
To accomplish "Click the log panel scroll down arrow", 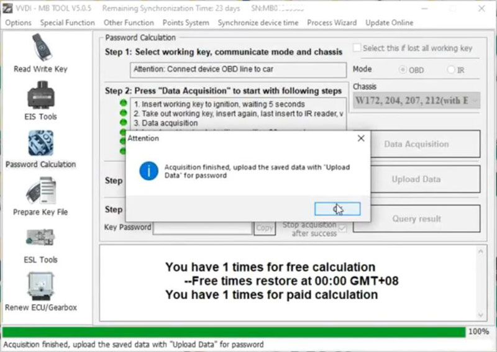I will coord(480,315).
